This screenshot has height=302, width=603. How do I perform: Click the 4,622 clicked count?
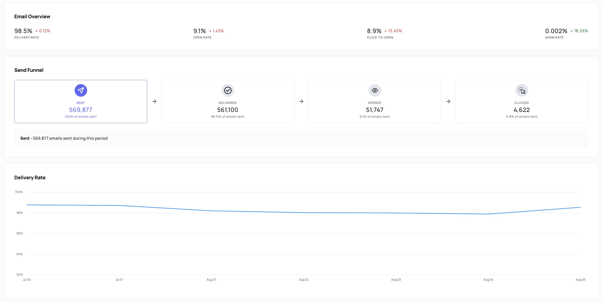522,110
